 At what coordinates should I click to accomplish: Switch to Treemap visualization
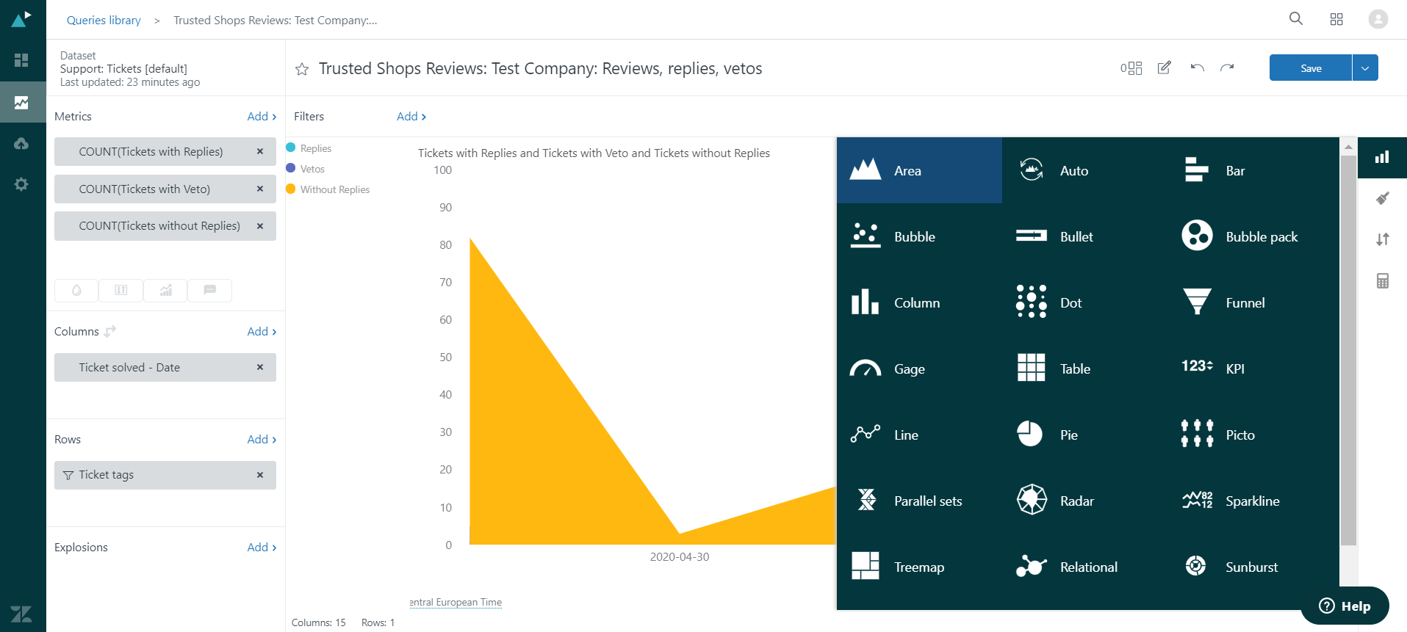tap(919, 567)
